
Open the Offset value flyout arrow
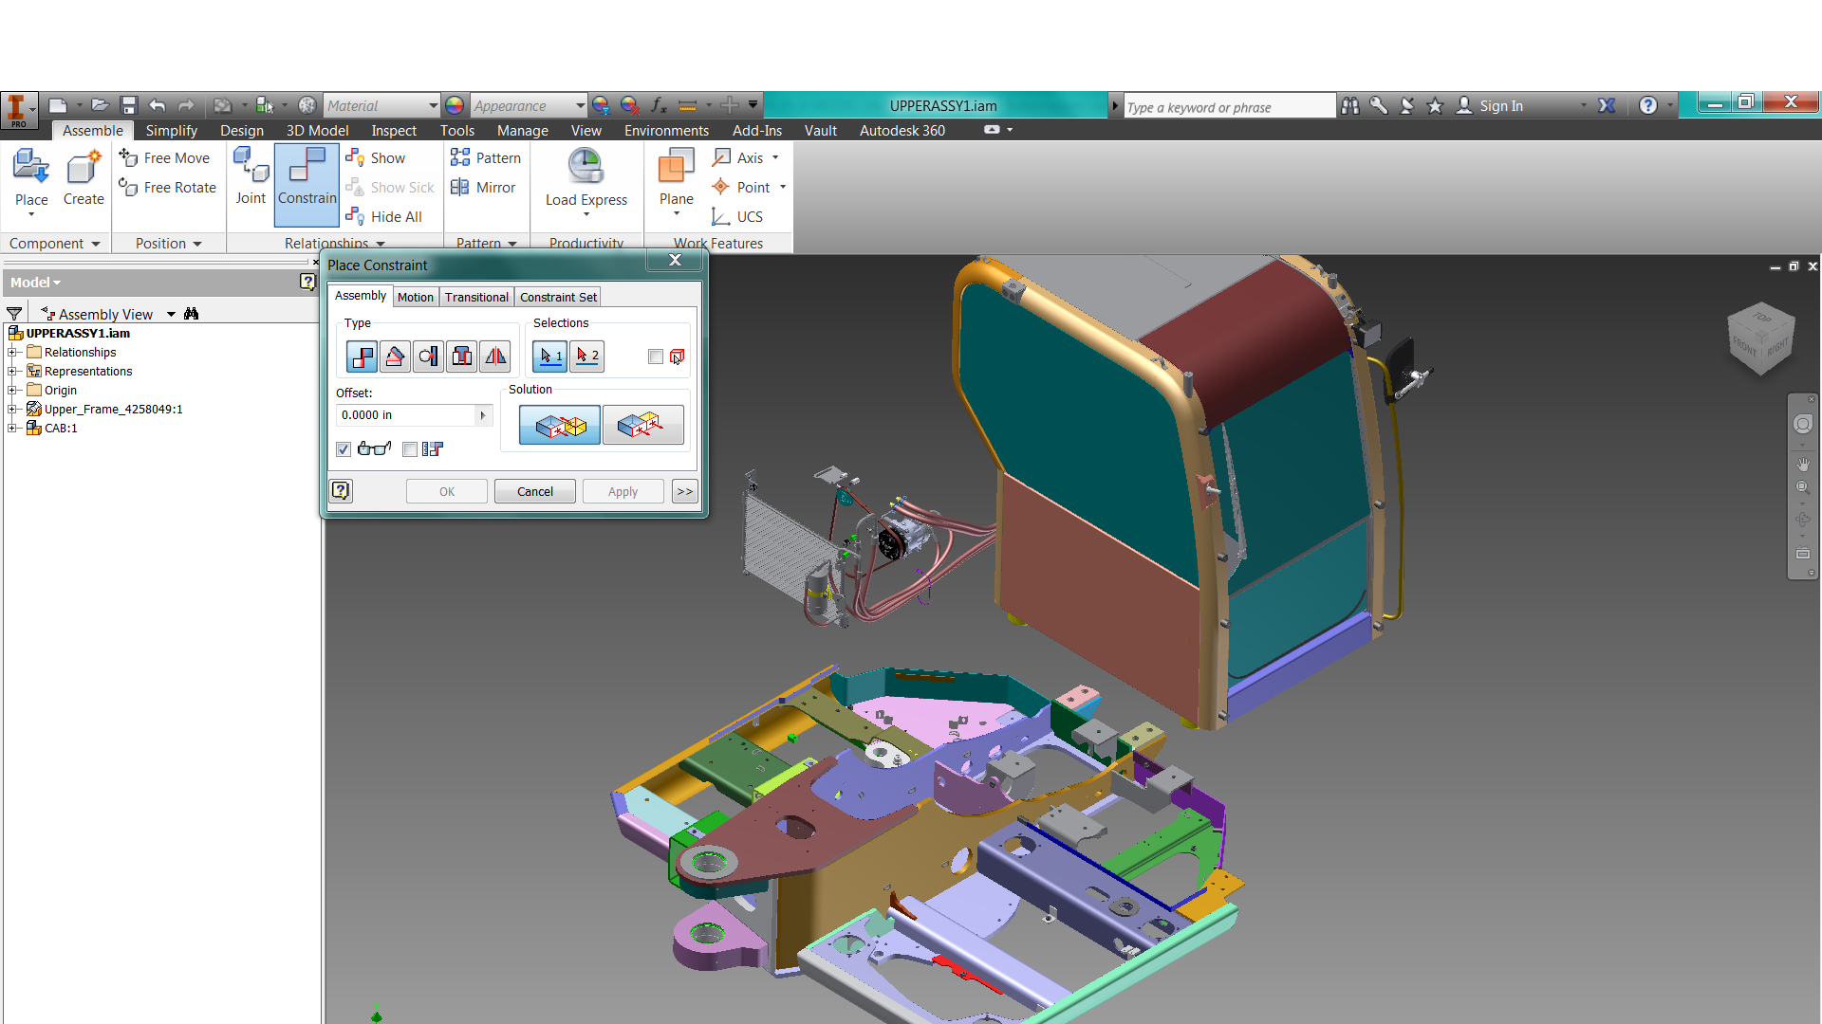(483, 415)
